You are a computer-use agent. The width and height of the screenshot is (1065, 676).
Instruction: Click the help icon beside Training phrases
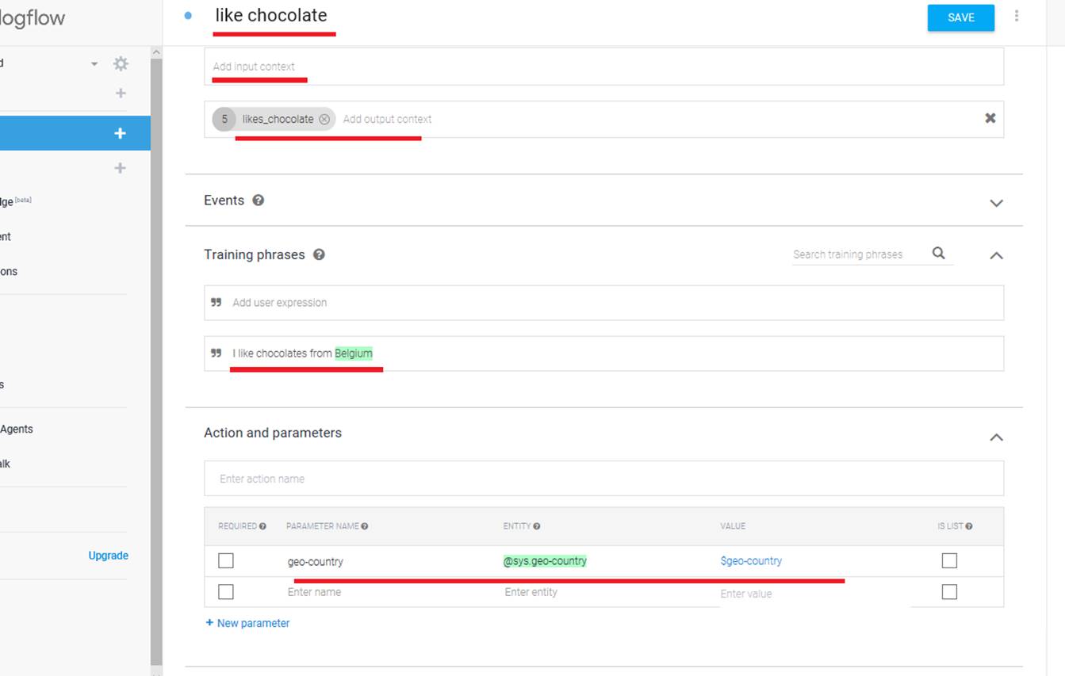click(x=319, y=254)
